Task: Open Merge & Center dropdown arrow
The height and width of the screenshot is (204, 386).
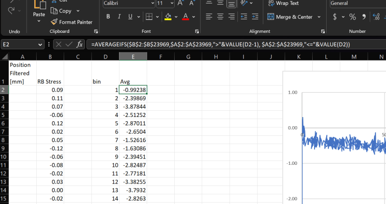Action: (x=319, y=17)
